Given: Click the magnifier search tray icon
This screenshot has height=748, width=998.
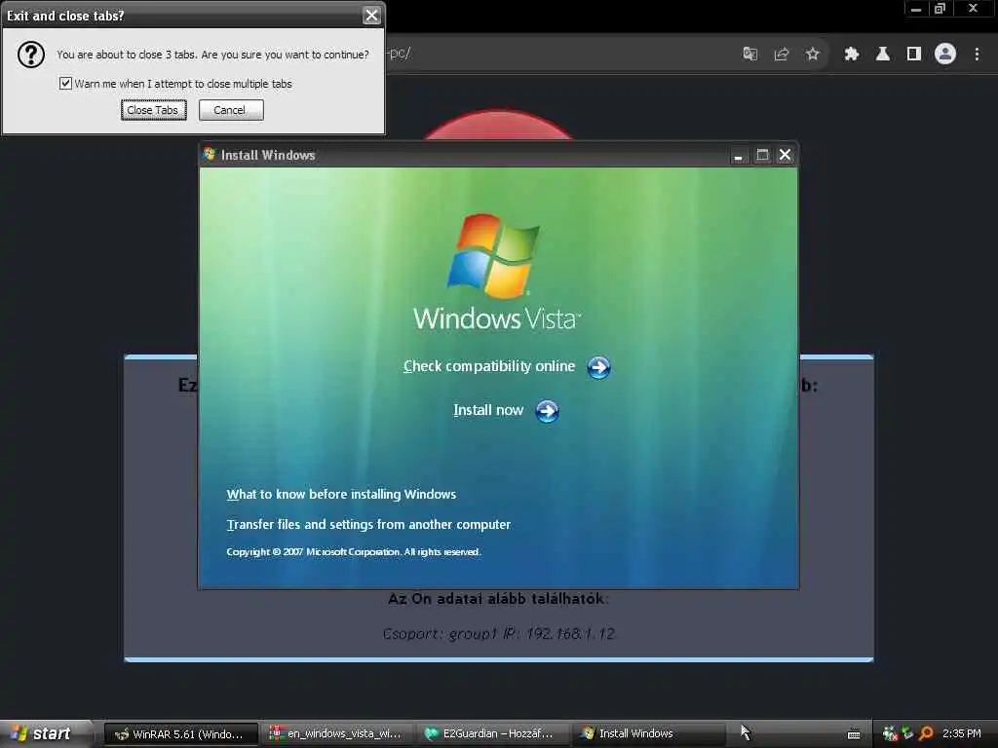Looking at the screenshot, I should click(926, 733).
